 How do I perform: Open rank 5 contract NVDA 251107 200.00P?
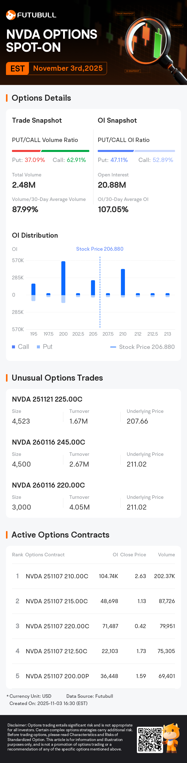[57, 676]
